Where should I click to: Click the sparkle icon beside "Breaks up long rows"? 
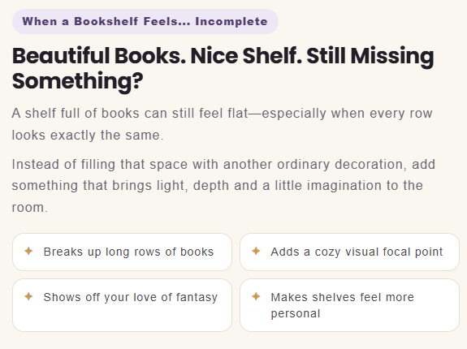[28, 251]
